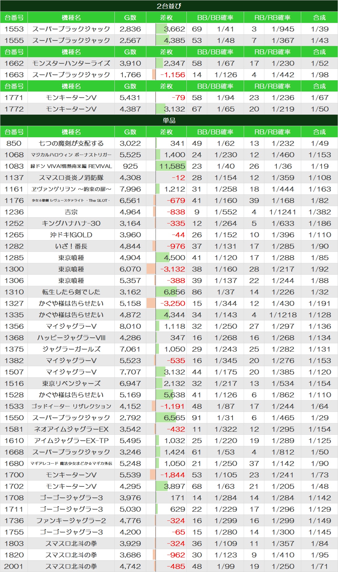Screen dimensions: 338x572
Task: Click the 吉宗 machine name
Action: pos(71,212)
